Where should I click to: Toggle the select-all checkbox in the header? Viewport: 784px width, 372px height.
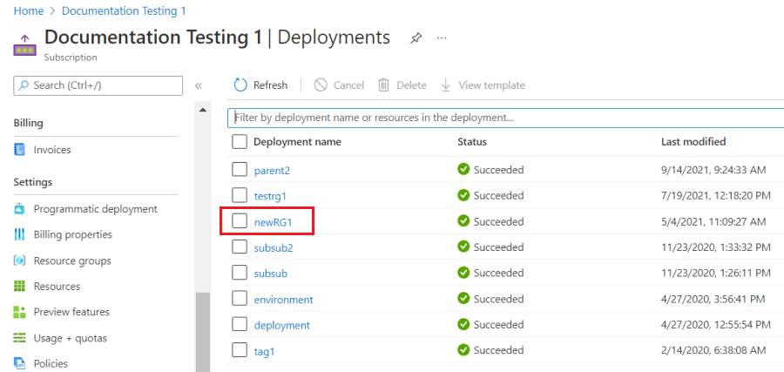pyautogui.click(x=240, y=142)
